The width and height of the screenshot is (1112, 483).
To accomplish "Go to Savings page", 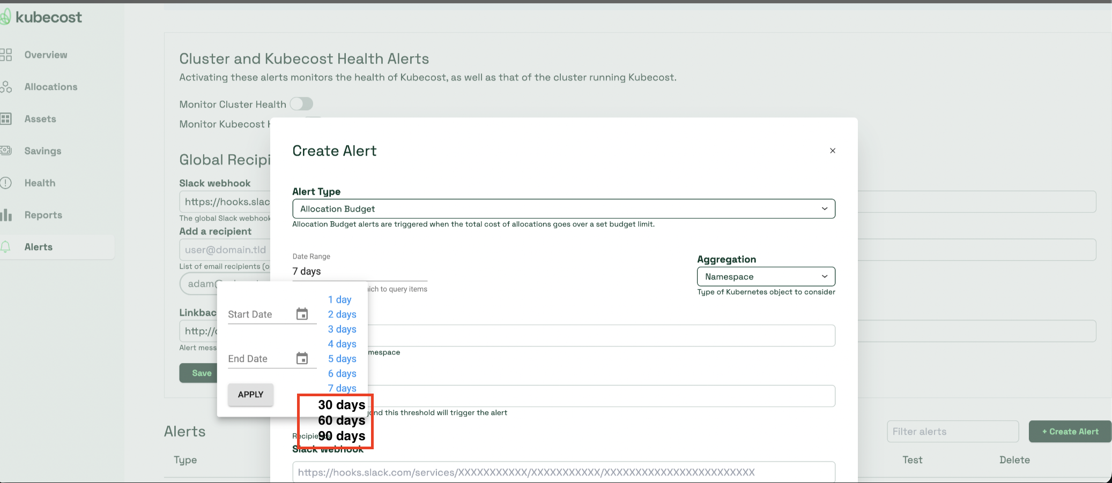I will click(x=43, y=151).
